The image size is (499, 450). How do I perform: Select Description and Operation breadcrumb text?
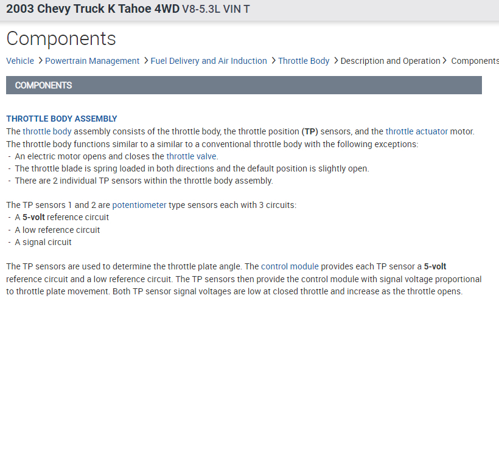391,61
